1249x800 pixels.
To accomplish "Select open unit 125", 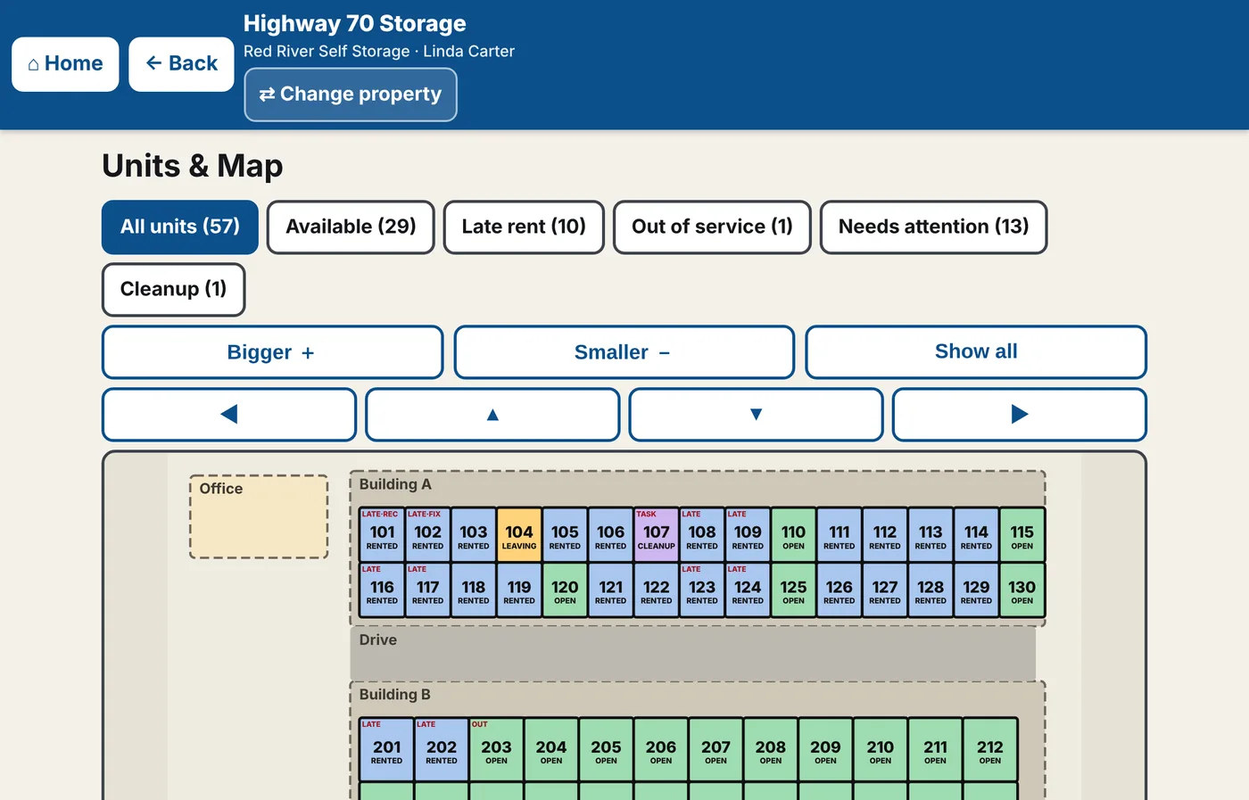I will [x=794, y=590].
